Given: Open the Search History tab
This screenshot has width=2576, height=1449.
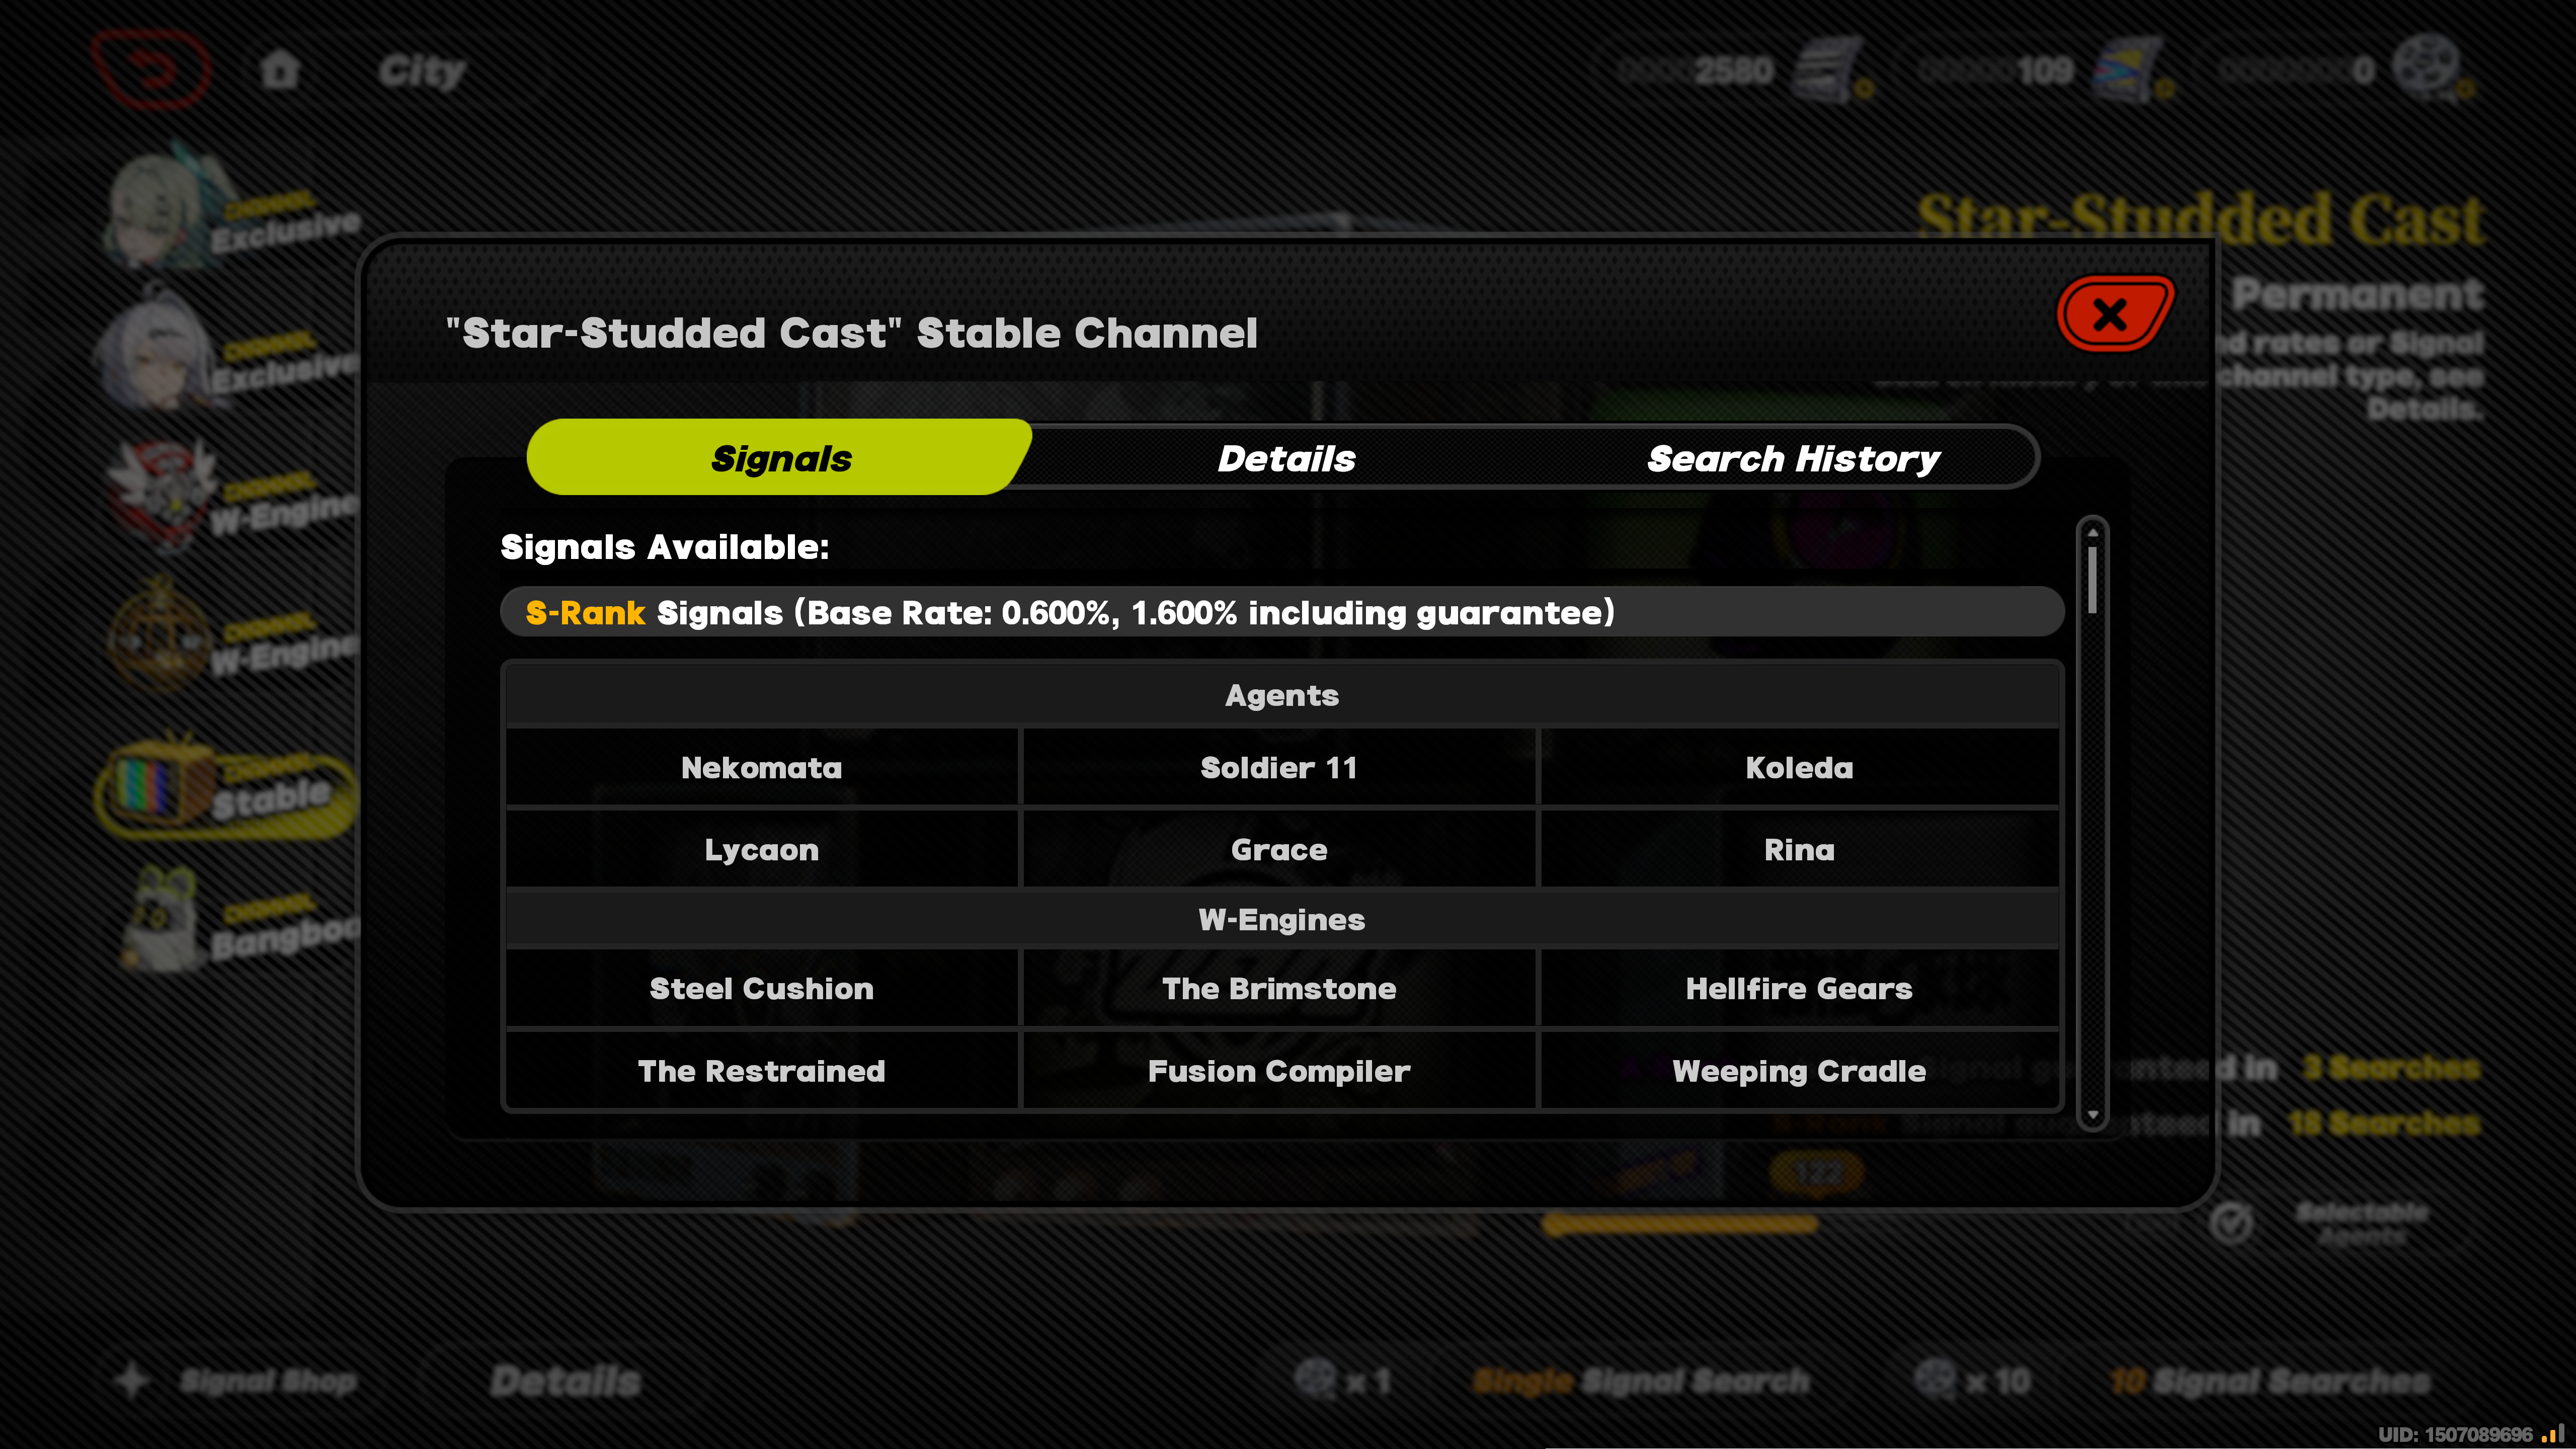Looking at the screenshot, I should point(1793,458).
